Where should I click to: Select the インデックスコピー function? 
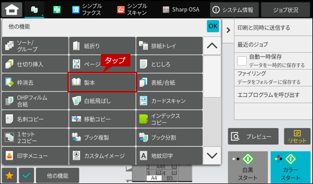tap(169, 119)
